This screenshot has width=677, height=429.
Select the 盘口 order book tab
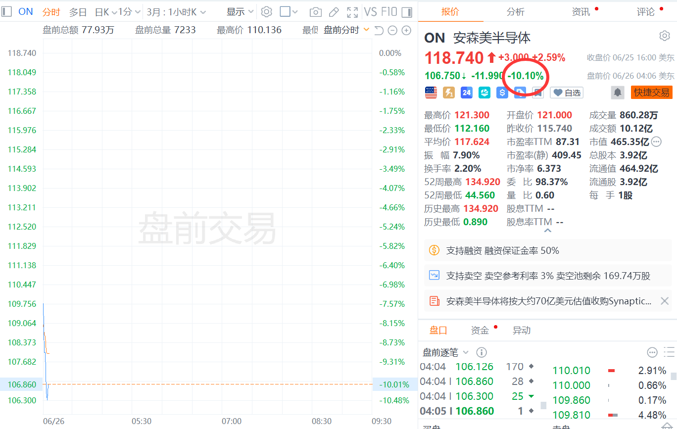[438, 330]
